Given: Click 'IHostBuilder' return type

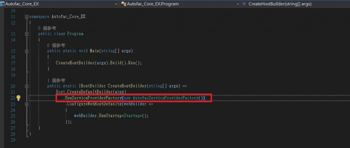Looking at the screenshot, I should (92, 86).
